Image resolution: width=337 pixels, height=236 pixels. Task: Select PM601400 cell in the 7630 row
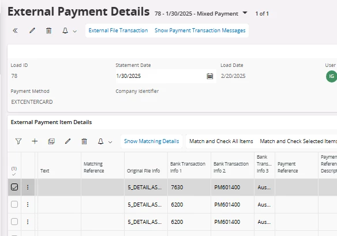pyautogui.click(x=233, y=187)
